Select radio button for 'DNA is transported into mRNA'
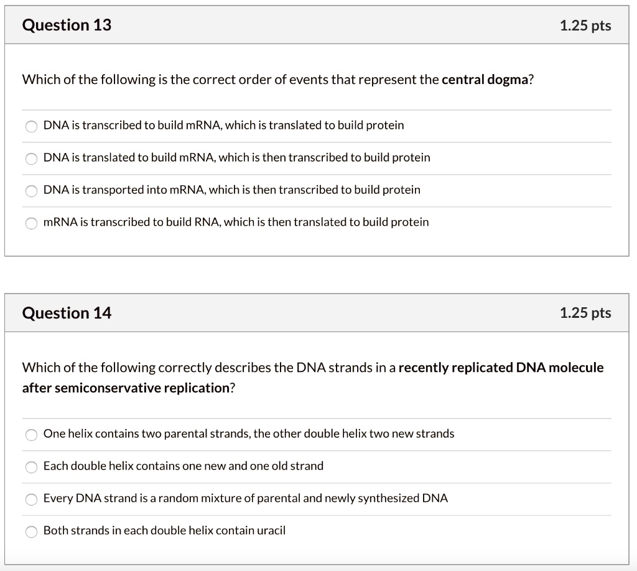Viewport: 637px width, 571px height. (x=31, y=191)
